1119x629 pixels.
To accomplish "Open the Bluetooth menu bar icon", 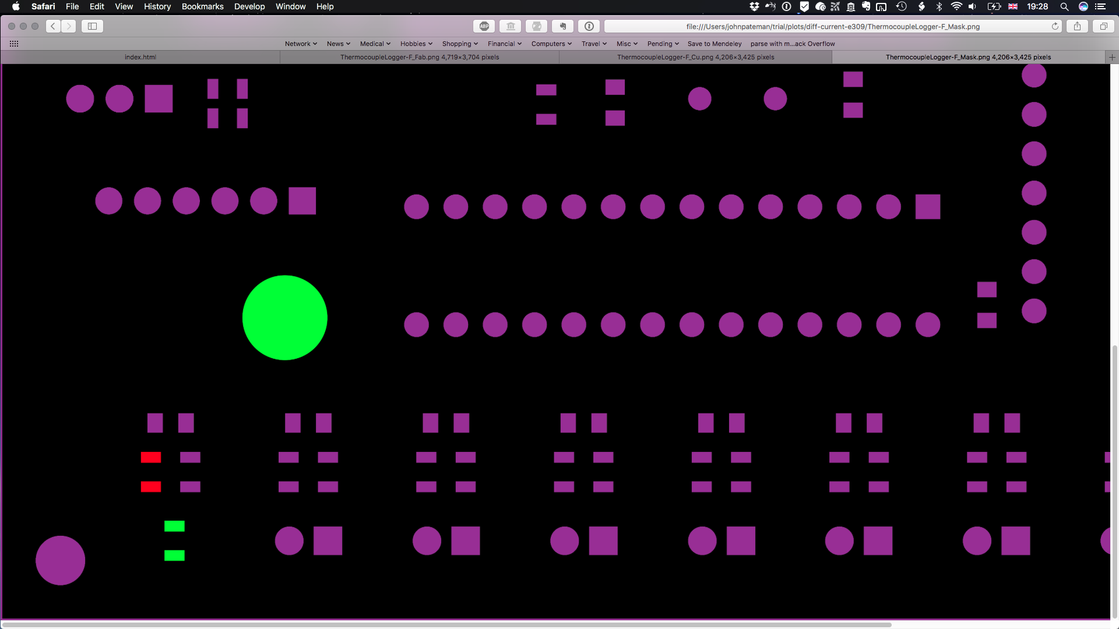I will pos(939,6).
